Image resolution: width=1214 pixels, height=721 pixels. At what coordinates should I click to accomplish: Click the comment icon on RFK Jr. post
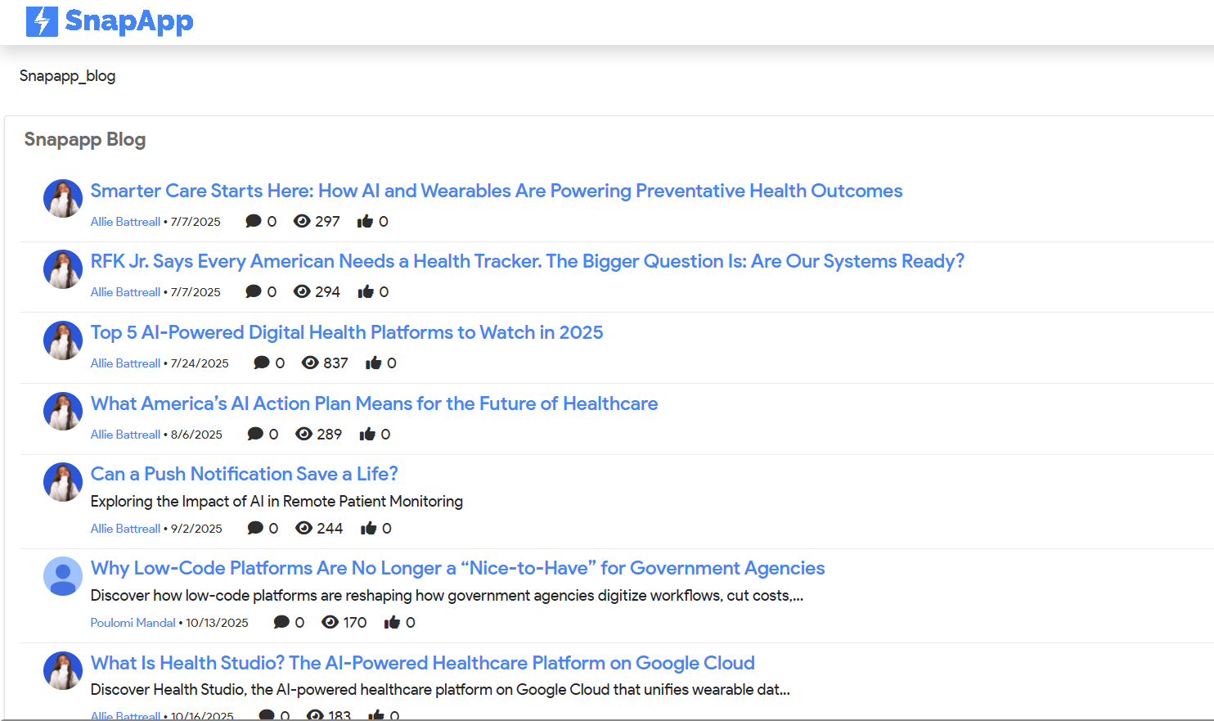[x=254, y=291]
